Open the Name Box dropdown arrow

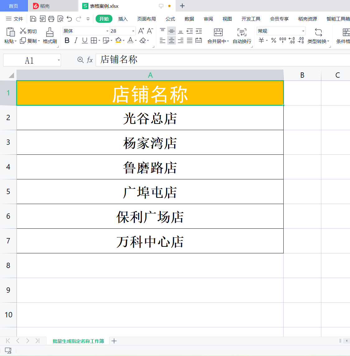59,60
